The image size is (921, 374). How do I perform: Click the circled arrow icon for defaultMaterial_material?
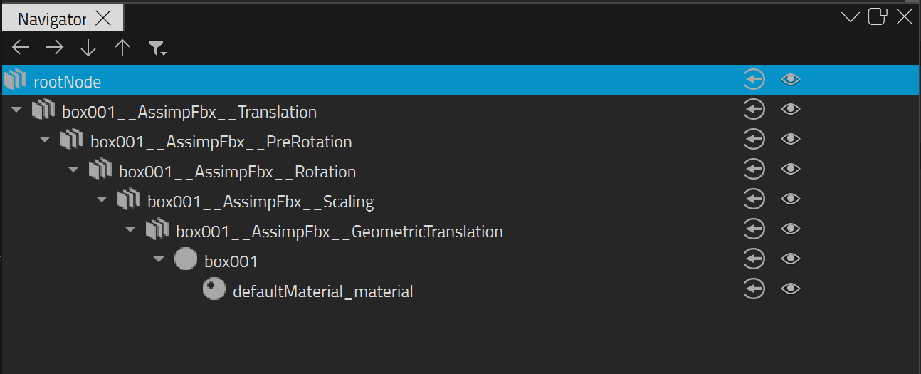coord(754,289)
